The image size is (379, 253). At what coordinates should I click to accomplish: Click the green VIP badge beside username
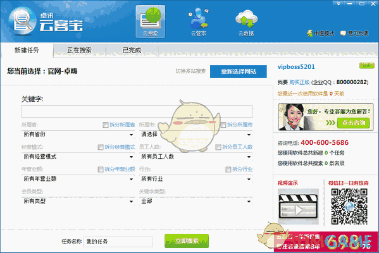(x=367, y=66)
